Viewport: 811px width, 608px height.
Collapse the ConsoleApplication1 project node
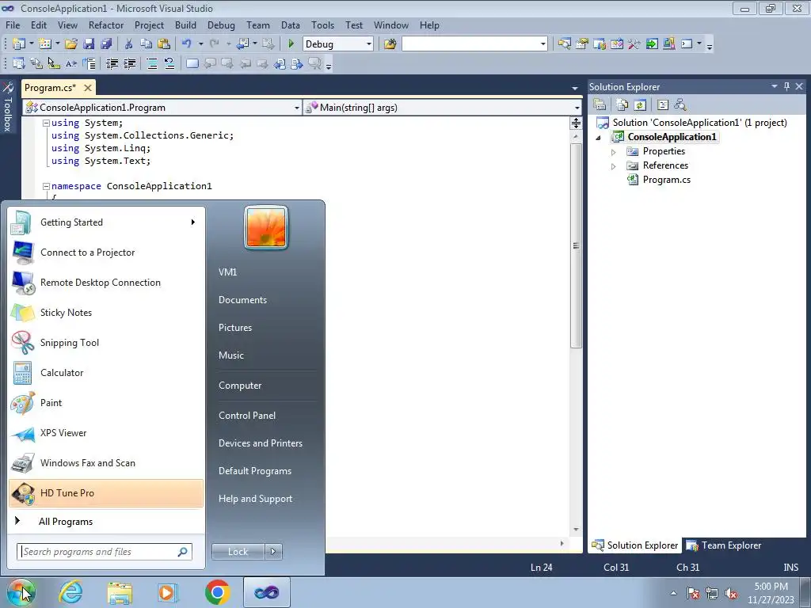[x=599, y=138]
